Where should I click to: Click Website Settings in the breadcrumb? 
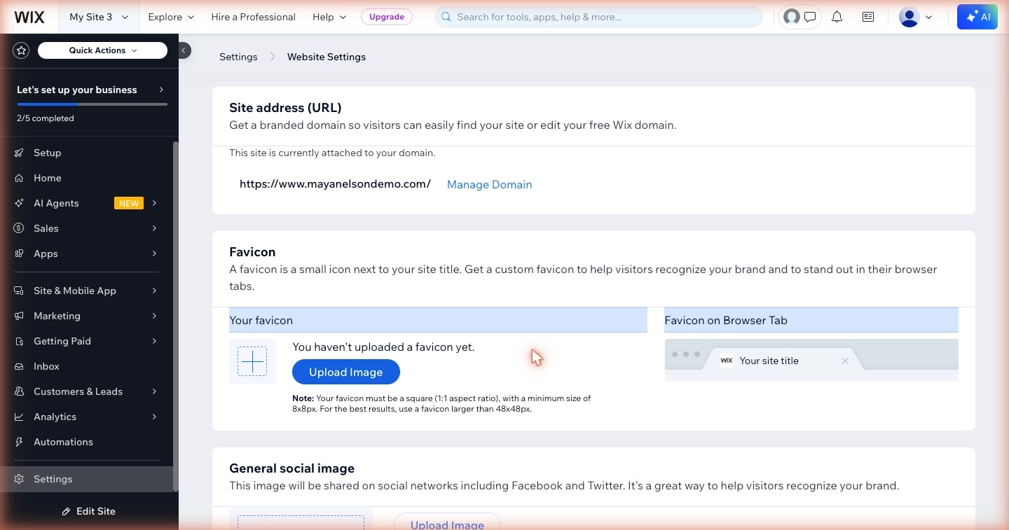click(327, 57)
